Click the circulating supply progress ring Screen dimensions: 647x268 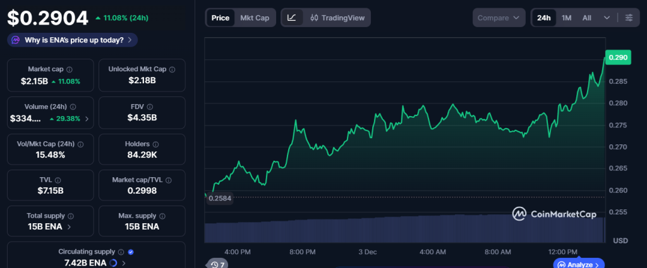tap(113, 262)
